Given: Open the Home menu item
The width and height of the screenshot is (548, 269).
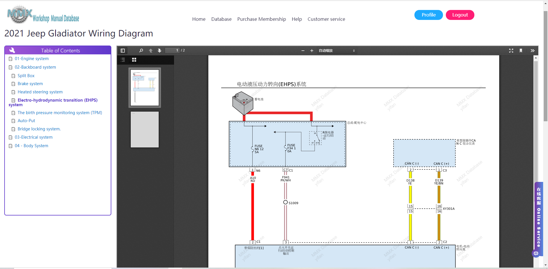Looking at the screenshot, I should point(199,19).
